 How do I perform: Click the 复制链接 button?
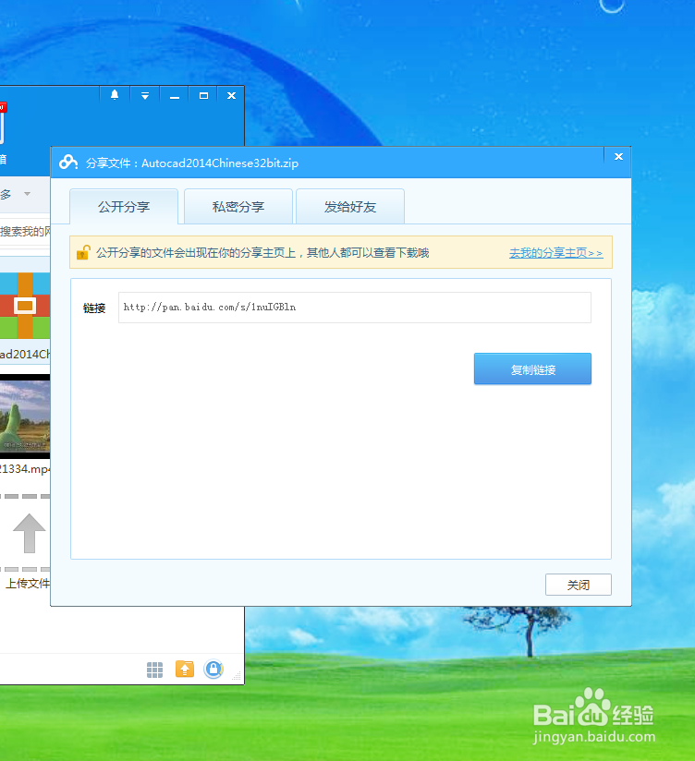coord(532,368)
